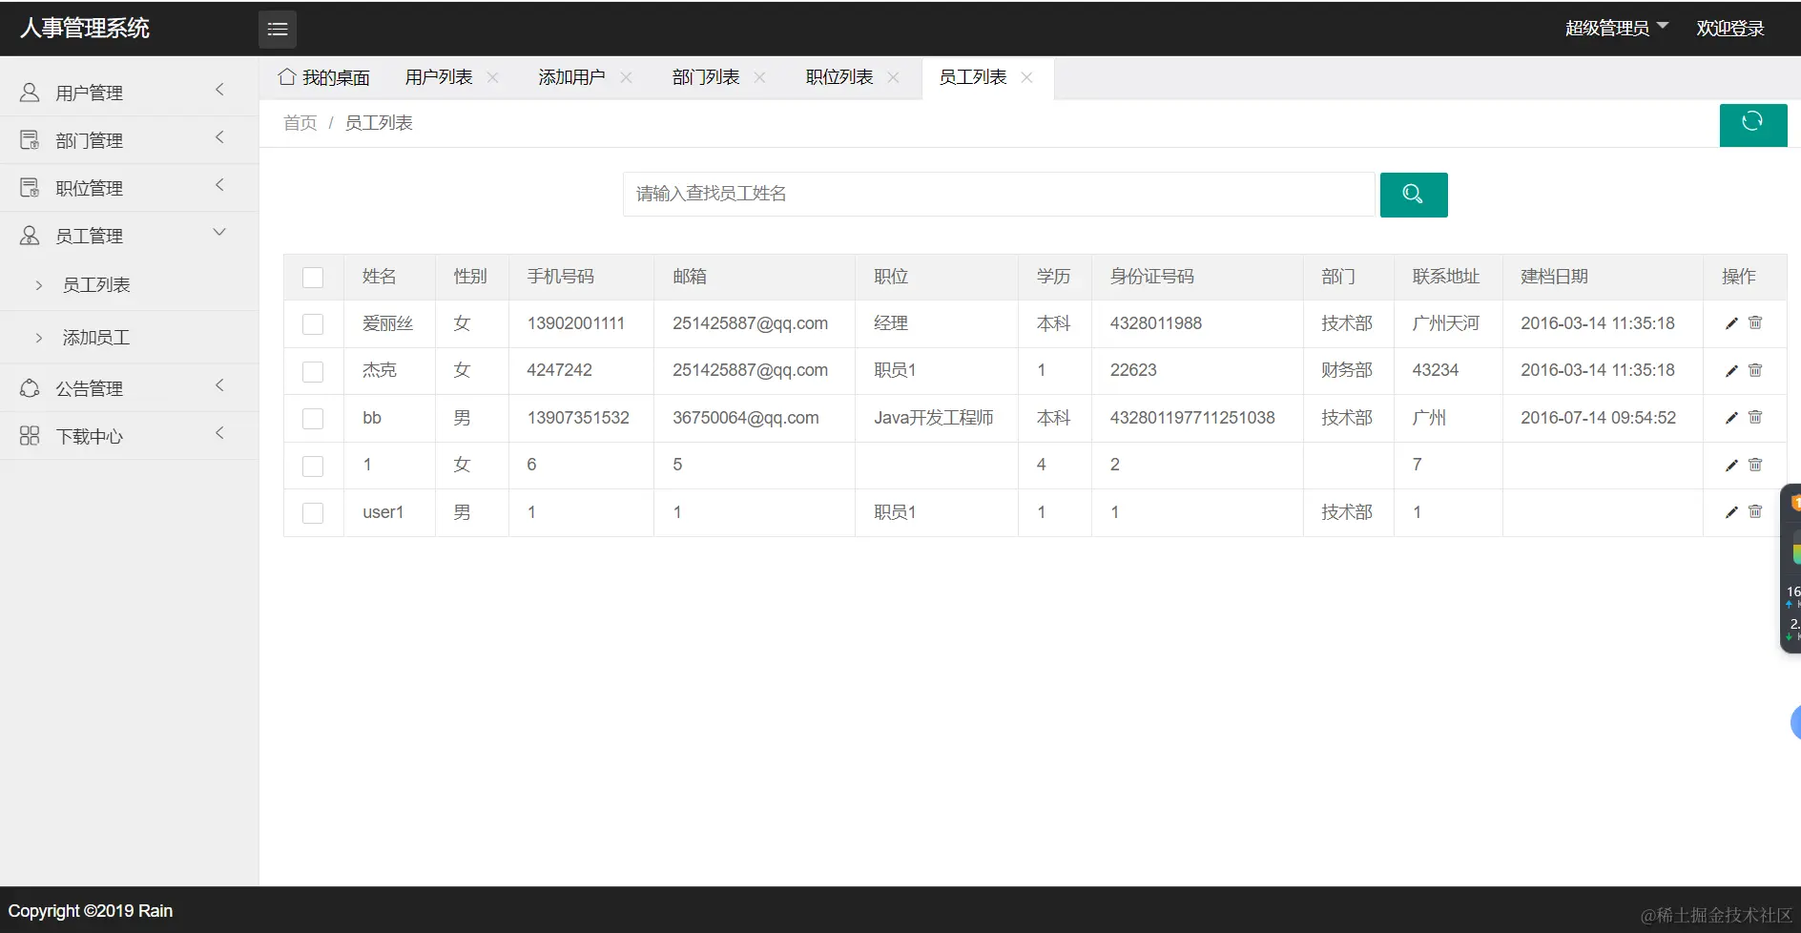Click the 用户管理 menu label

(90, 93)
